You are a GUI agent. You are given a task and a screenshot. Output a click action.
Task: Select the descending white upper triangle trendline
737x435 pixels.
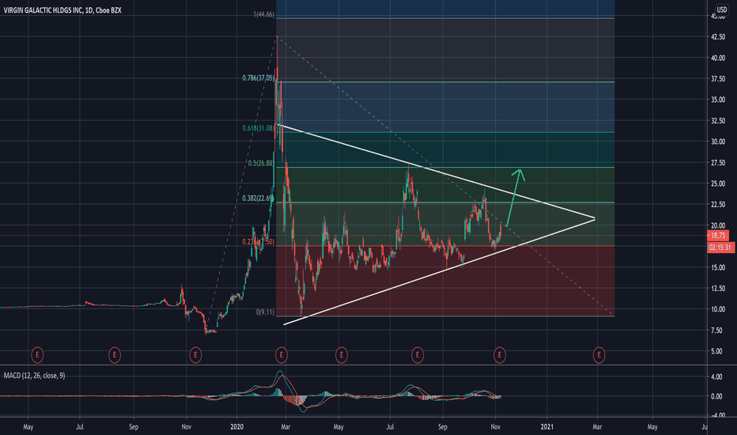[x=437, y=171]
